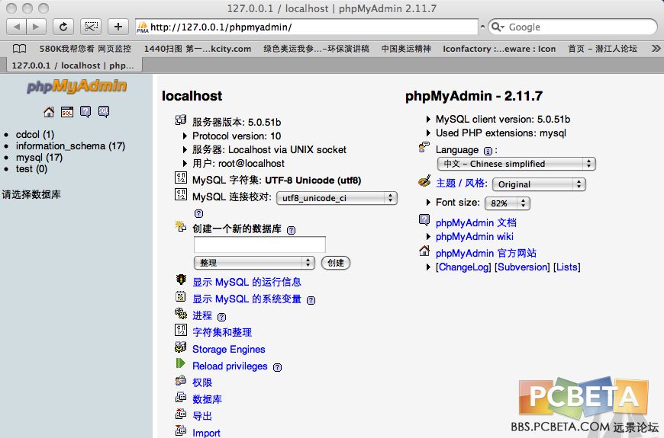Select mysql (17) database
The width and height of the screenshot is (664, 438).
pos(40,157)
